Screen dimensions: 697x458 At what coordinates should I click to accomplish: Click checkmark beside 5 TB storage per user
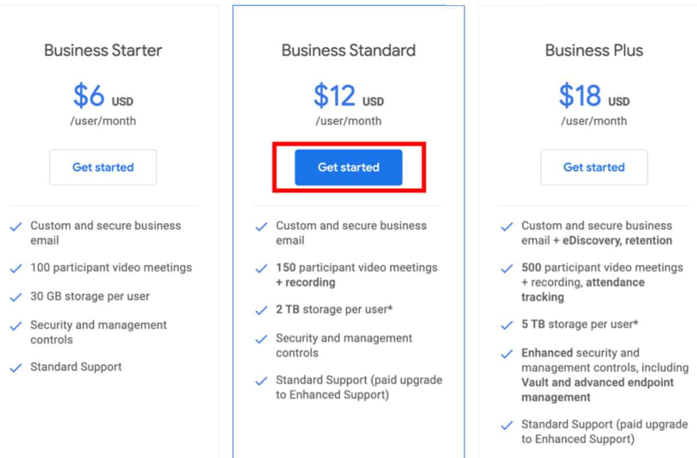click(x=507, y=325)
